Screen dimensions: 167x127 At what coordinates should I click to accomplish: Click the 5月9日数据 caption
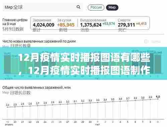(13, 29)
